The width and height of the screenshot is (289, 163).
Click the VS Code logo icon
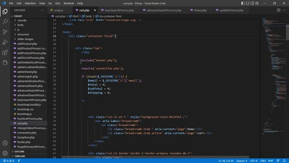(x=4, y=3)
